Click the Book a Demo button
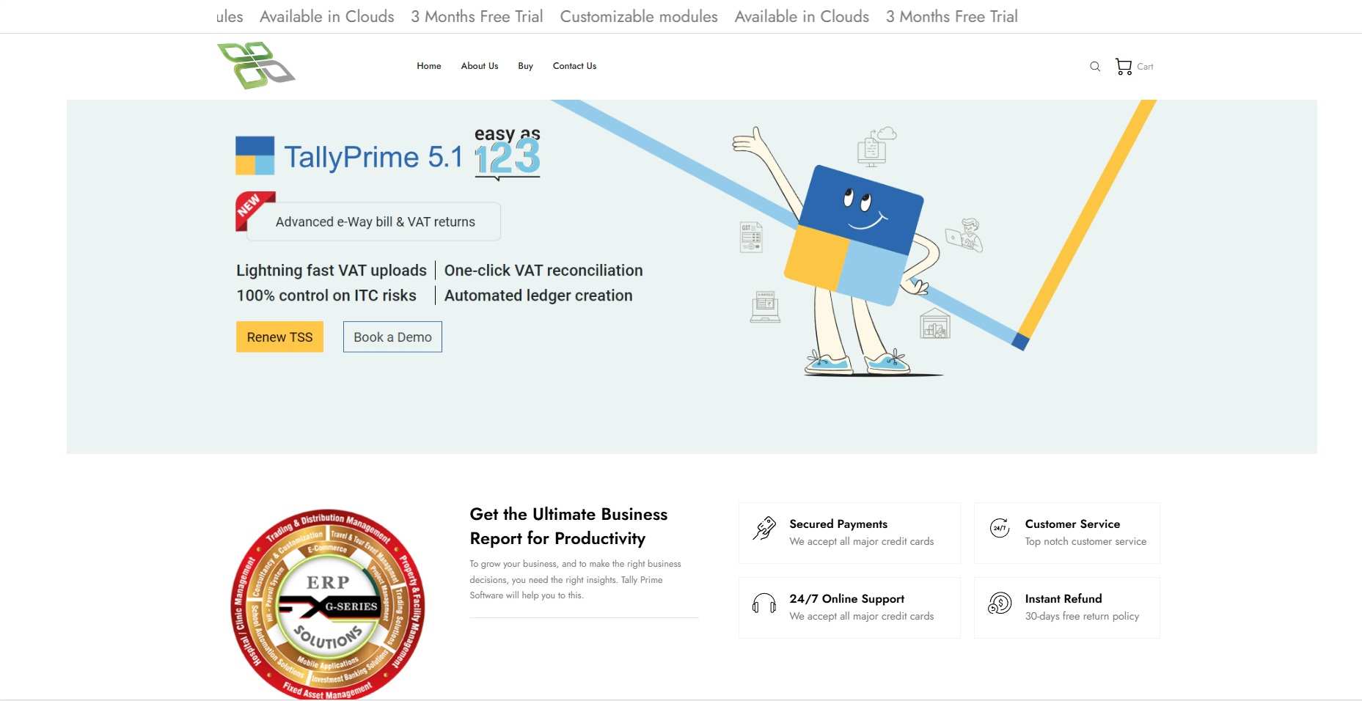 click(x=392, y=337)
